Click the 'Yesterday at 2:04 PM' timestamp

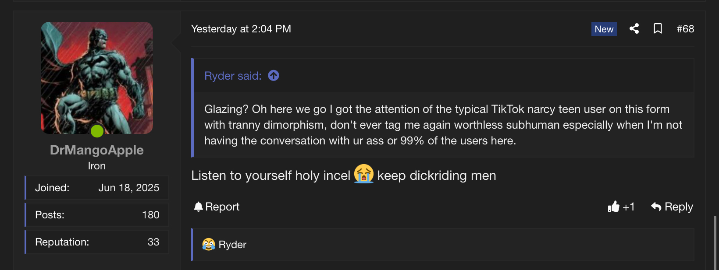(x=241, y=29)
